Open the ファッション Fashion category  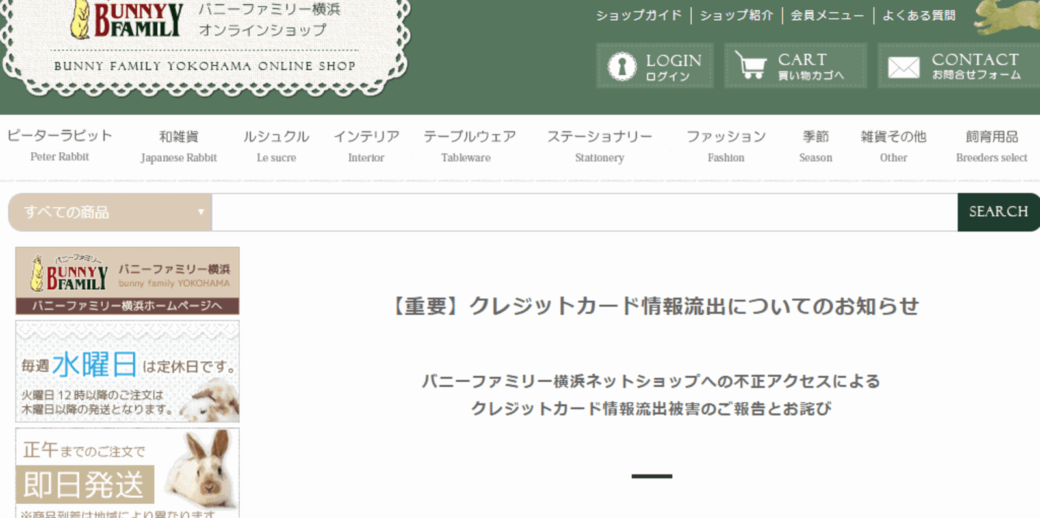pyautogui.click(x=726, y=146)
